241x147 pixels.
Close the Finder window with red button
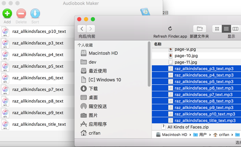(x=79, y=19)
